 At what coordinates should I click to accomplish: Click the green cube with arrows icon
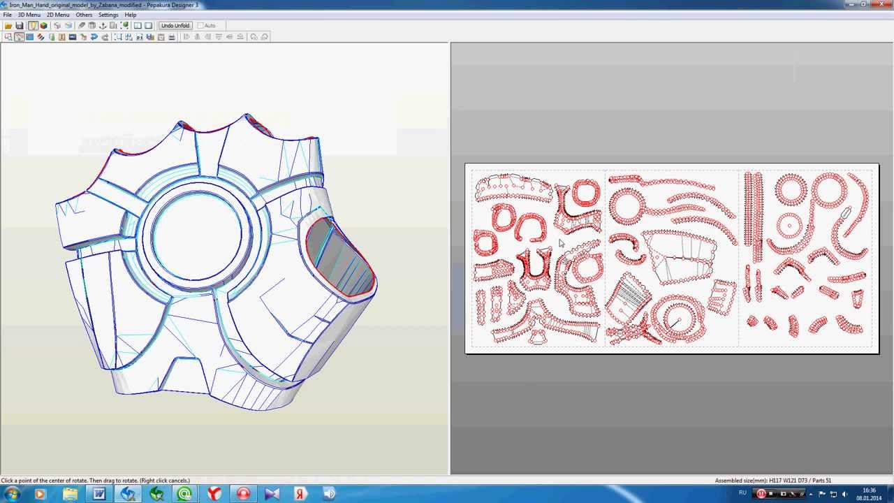[124, 26]
